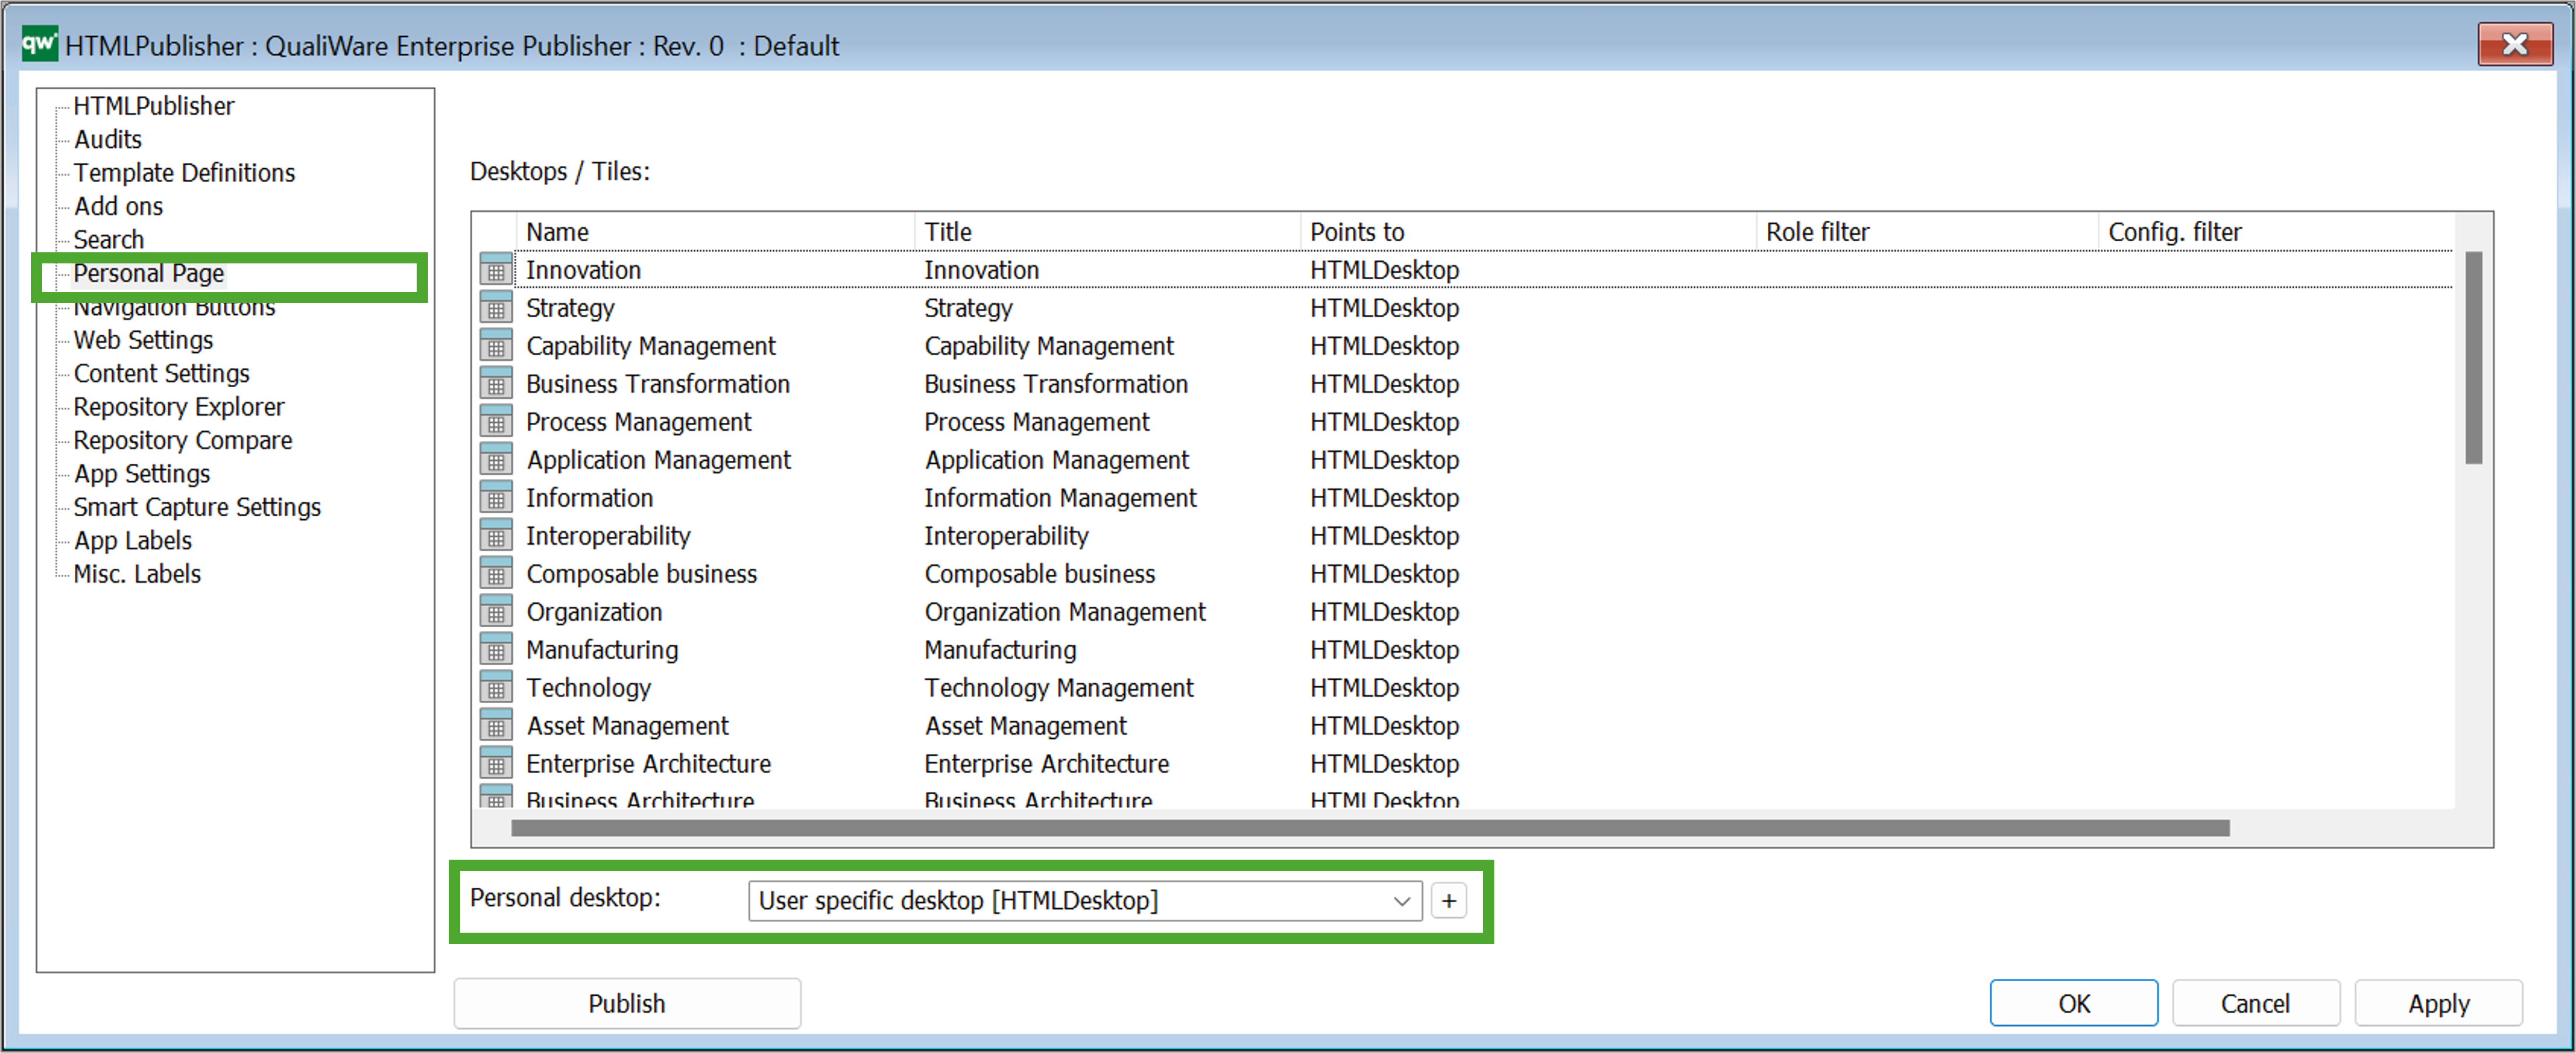2576x1053 pixels.
Task: Select Repository Compare
Action: [183, 440]
